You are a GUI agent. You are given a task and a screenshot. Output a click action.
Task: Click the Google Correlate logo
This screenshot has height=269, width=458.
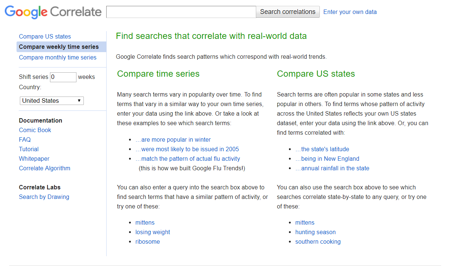[x=53, y=12]
